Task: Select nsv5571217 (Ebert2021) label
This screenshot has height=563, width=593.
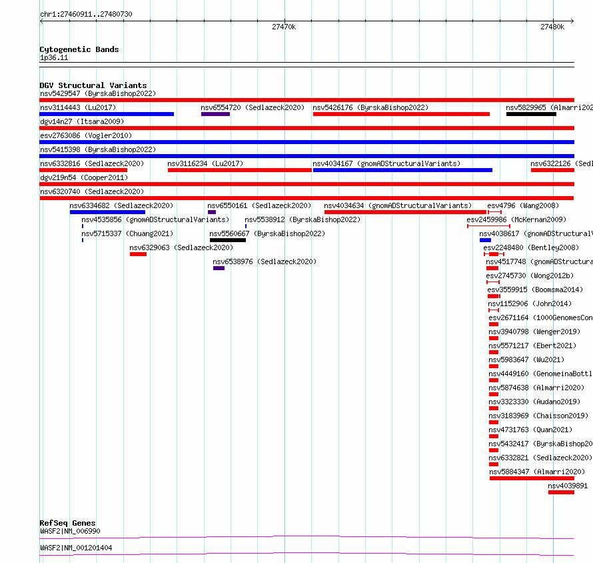Action: 532,346
